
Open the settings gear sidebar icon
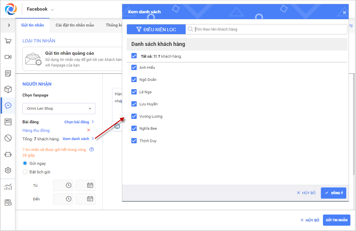pyautogui.click(x=8, y=170)
